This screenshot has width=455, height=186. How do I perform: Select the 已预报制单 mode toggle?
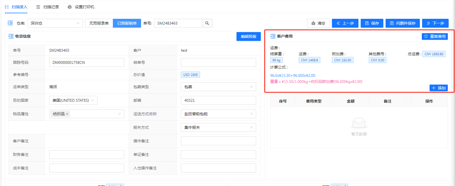point(127,23)
